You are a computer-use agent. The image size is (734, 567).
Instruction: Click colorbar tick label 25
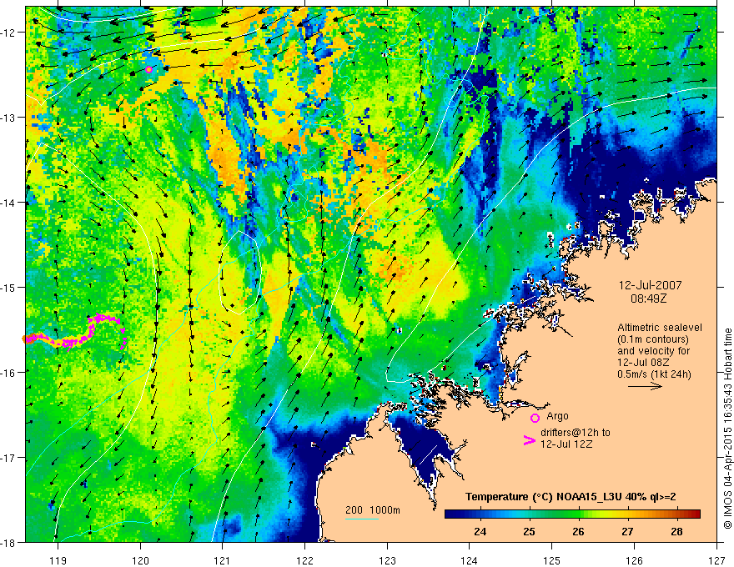(529, 531)
